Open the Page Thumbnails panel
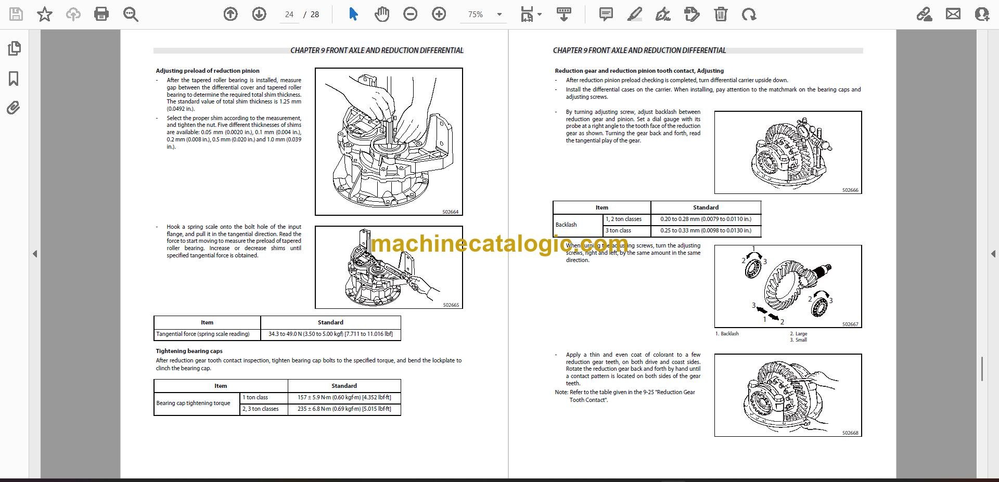The image size is (999, 482). coord(14,48)
